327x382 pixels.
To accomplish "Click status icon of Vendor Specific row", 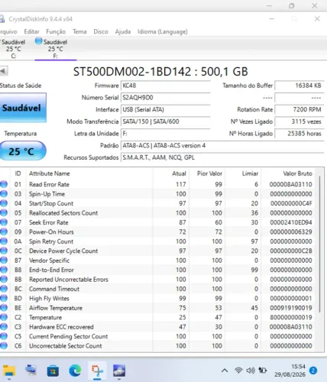I will pos(4,261).
